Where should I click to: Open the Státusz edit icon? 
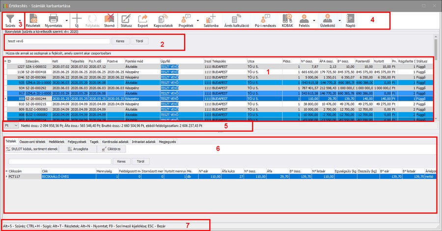126,19
